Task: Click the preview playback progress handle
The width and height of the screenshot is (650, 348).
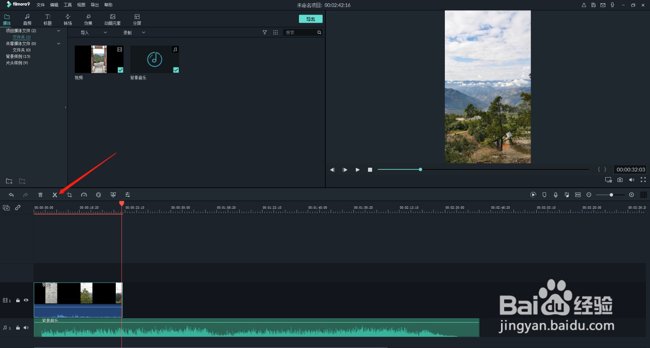Action: [420, 169]
